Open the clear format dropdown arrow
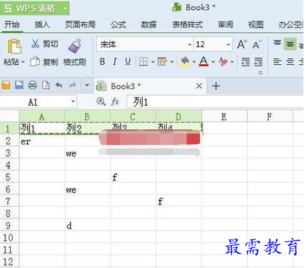This screenshot has height=268, width=306. [x=232, y=62]
